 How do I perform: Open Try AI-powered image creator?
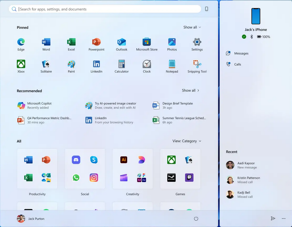111,106
